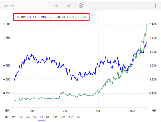Click the 2.017 (+3.70%) value
The height and width of the screenshot is (122, 161).
coord(37,17)
